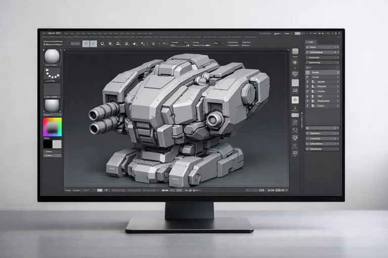Click the first round toolbar tool icon
This screenshot has height=258, width=388.
click(103, 44)
